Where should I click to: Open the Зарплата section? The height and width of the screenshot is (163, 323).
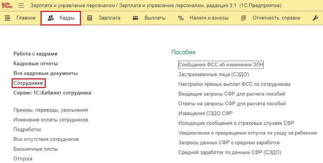tap(110, 18)
